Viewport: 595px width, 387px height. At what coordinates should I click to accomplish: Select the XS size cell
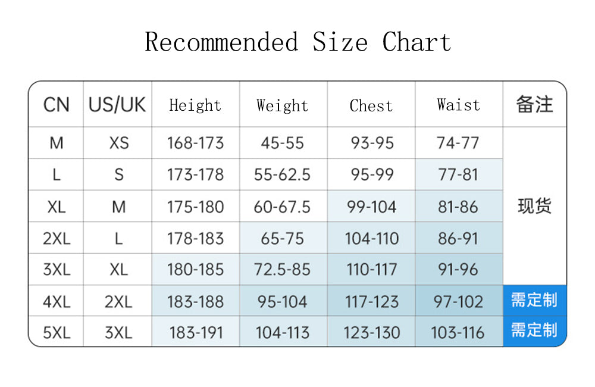pyautogui.click(x=118, y=143)
